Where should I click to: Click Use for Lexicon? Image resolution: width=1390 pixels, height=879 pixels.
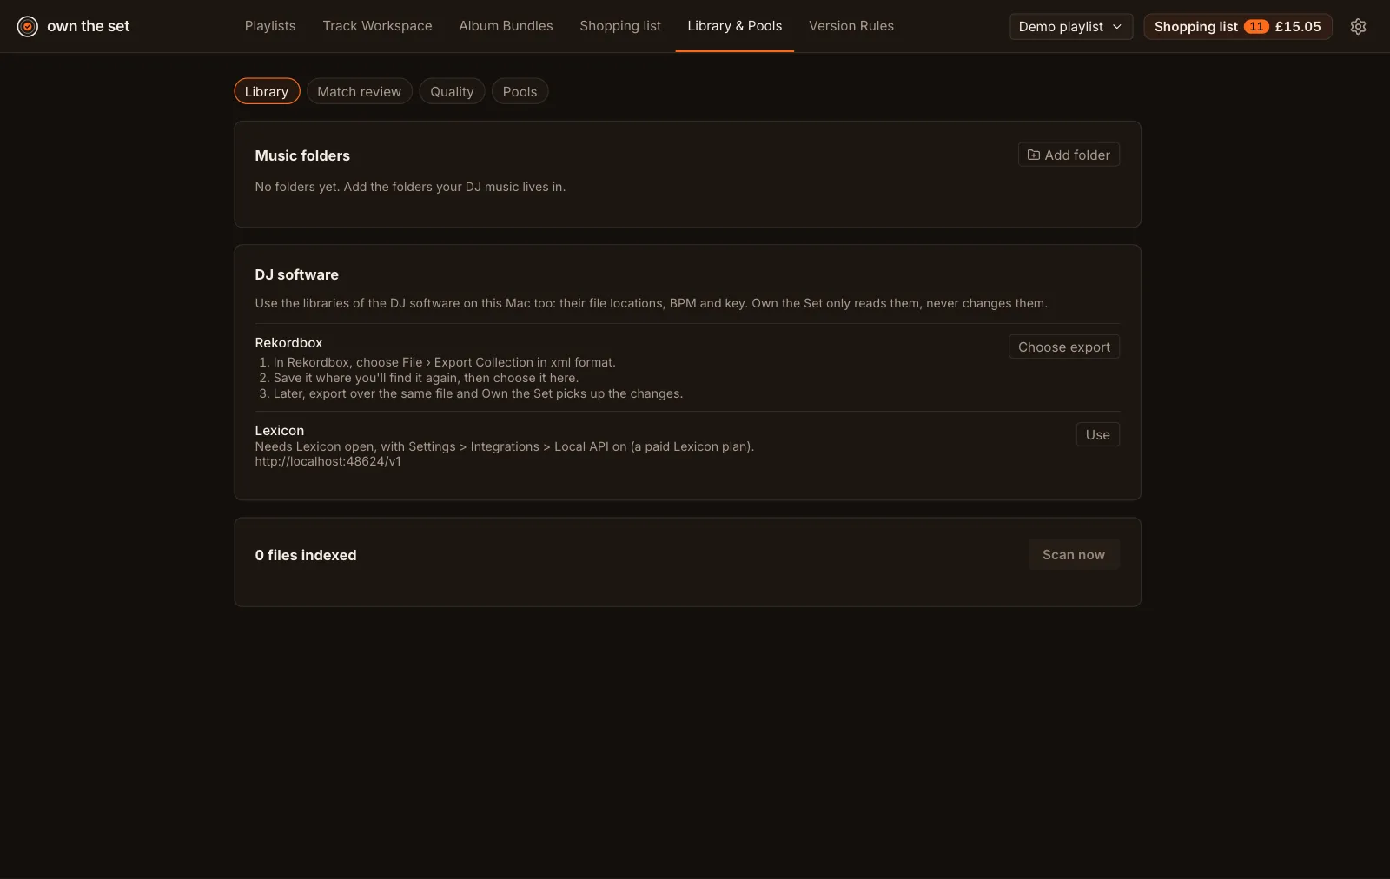1097,434
